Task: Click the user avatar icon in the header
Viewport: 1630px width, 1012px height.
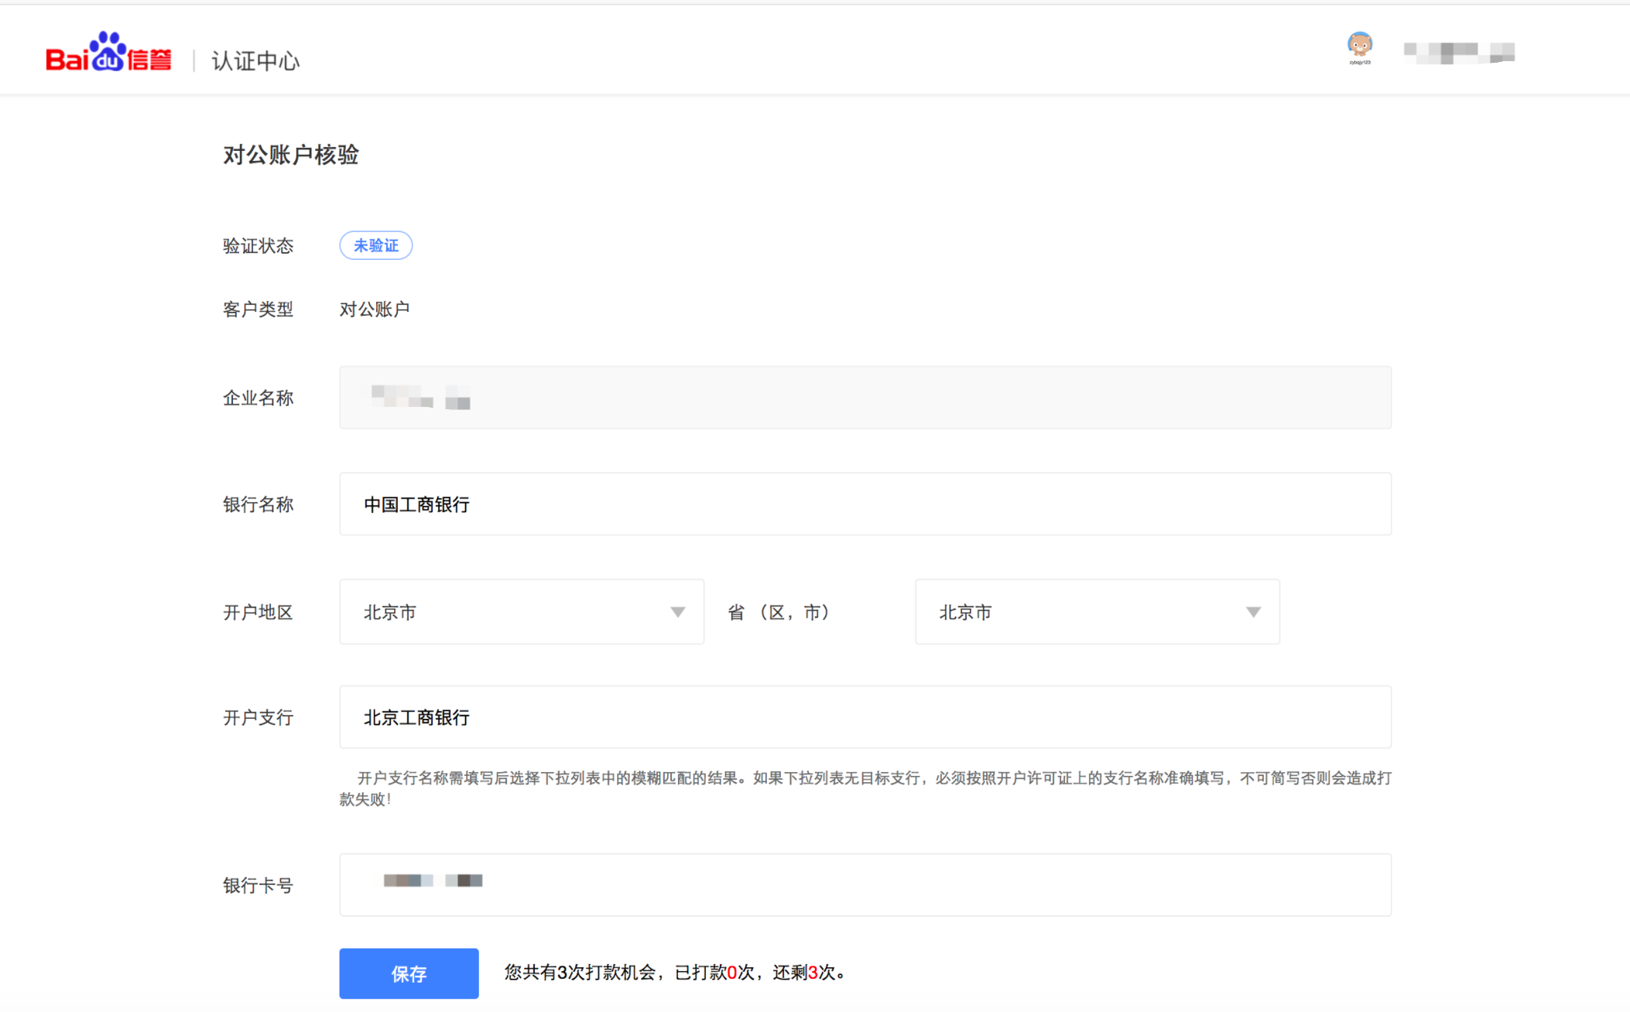Action: (1360, 44)
